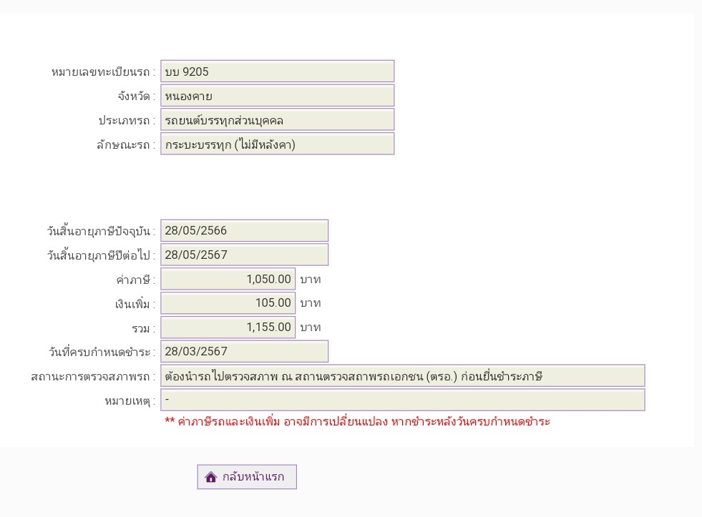Image resolution: width=702 pixels, height=517 pixels.
Task: Click the label ค่าภาษี
Action: click(136, 280)
